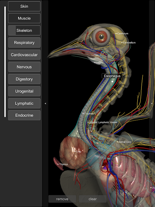Click the remove button

62,199
